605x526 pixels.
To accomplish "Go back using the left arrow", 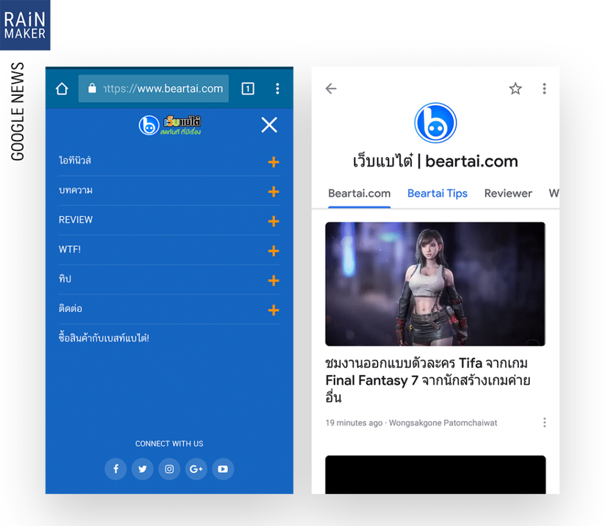I will (331, 89).
